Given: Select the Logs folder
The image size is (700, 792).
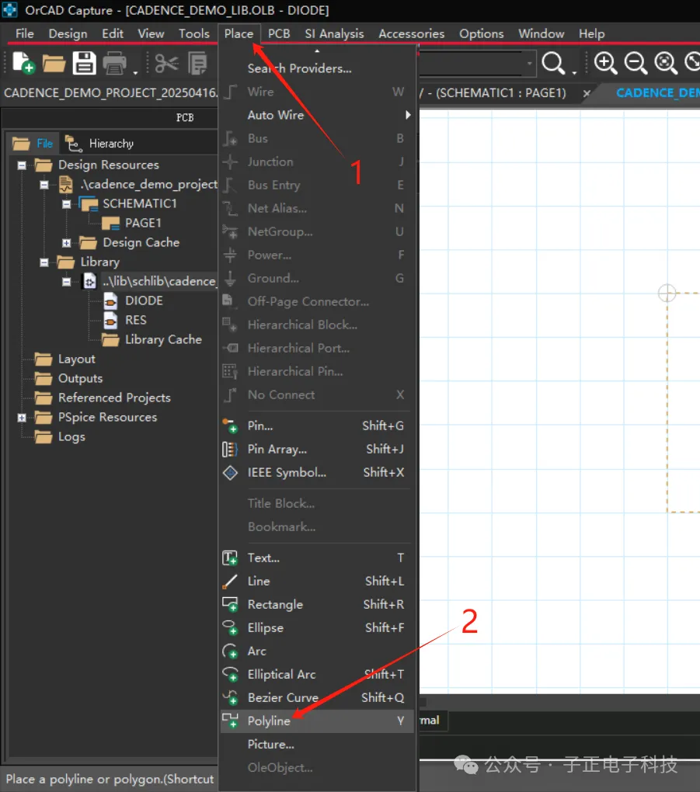Looking at the screenshot, I should coord(71,437).
